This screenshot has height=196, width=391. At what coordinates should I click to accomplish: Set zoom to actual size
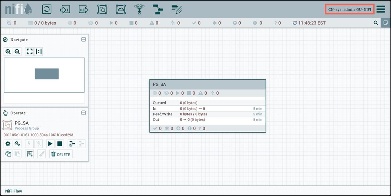coord(38,52)
